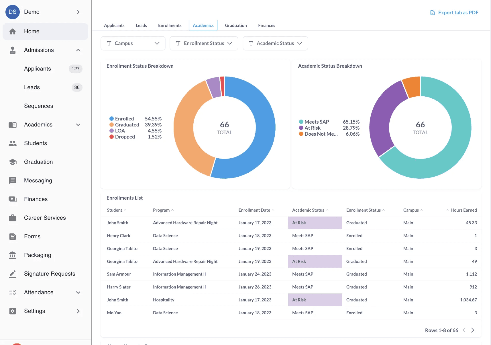
Task: Click Henry Clark in the enrollments list
Action: [x=119, y=236]
